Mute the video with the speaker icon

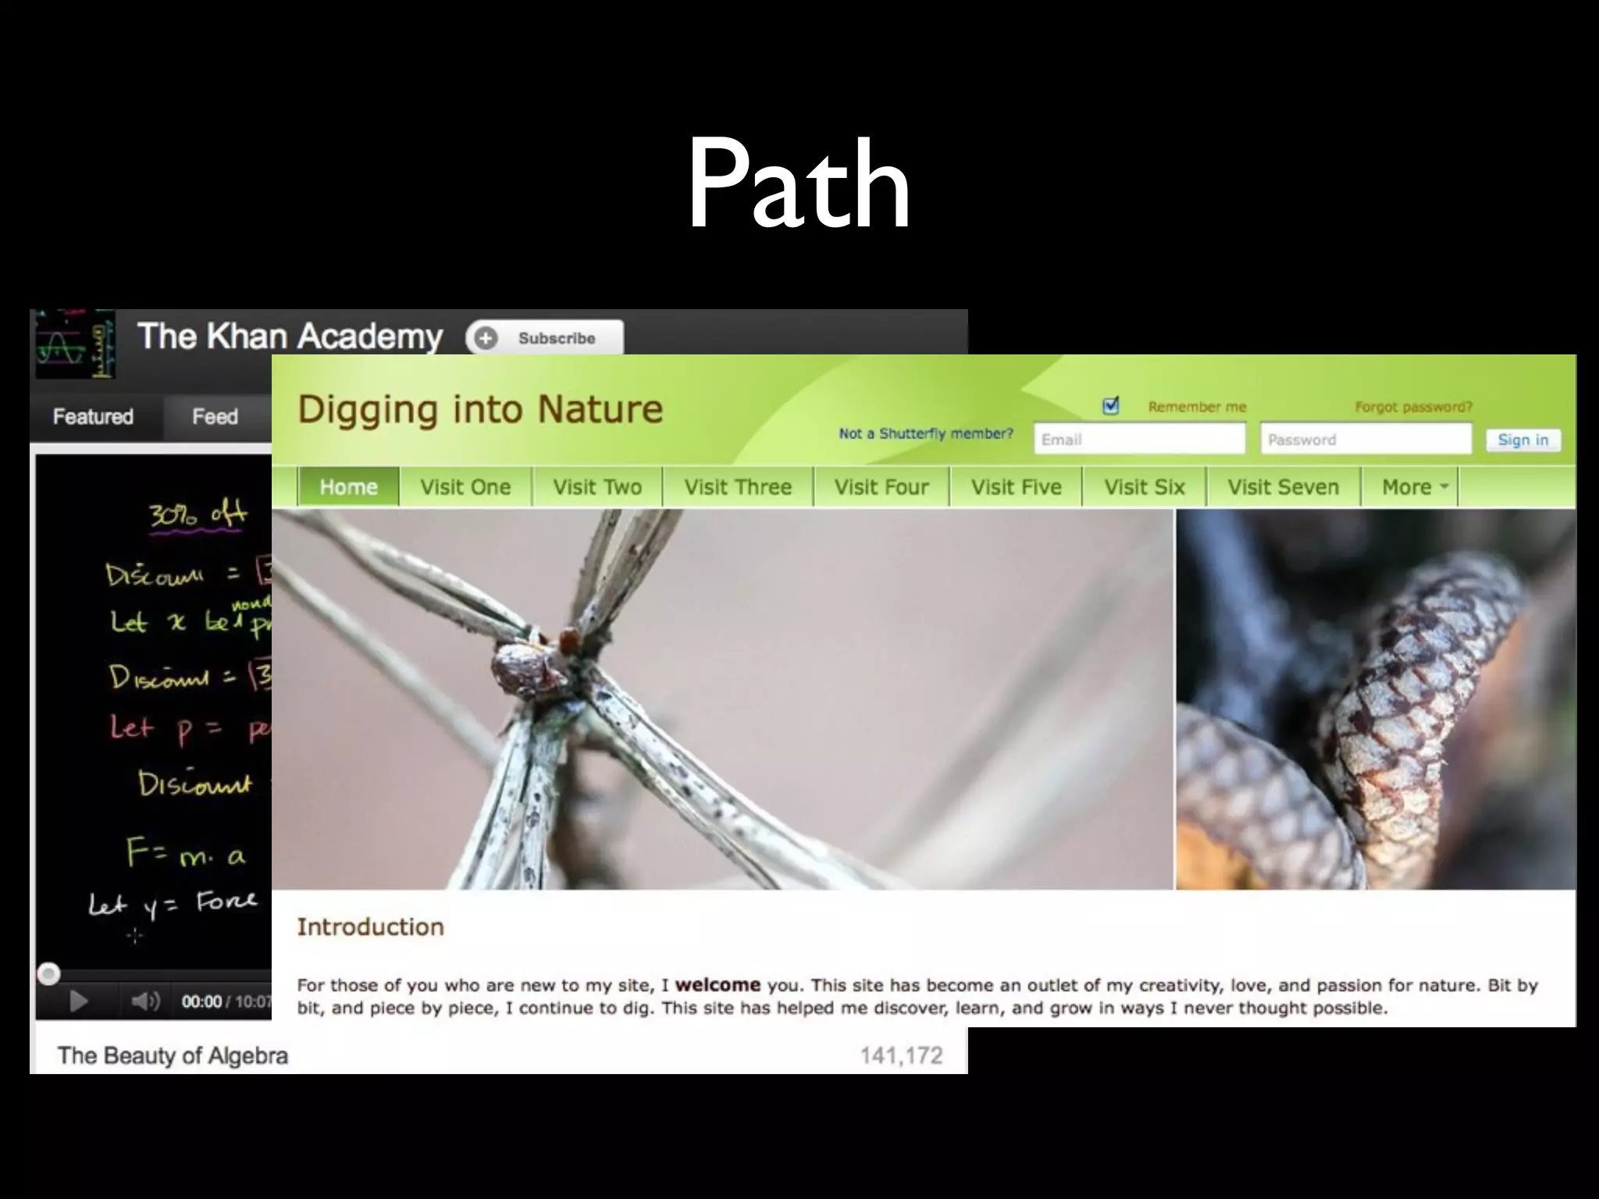[x=145, y=1001]
